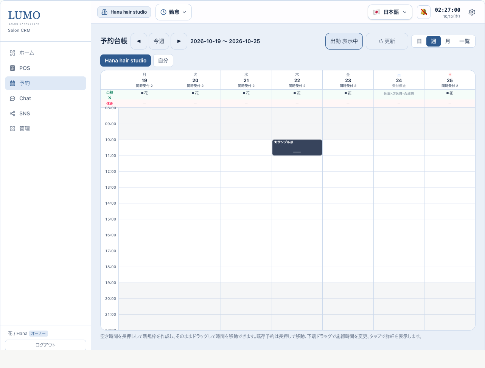Open the settings gear icon
Screen dimensions: 485x368
pyautogui.click(x=472, y=12)
